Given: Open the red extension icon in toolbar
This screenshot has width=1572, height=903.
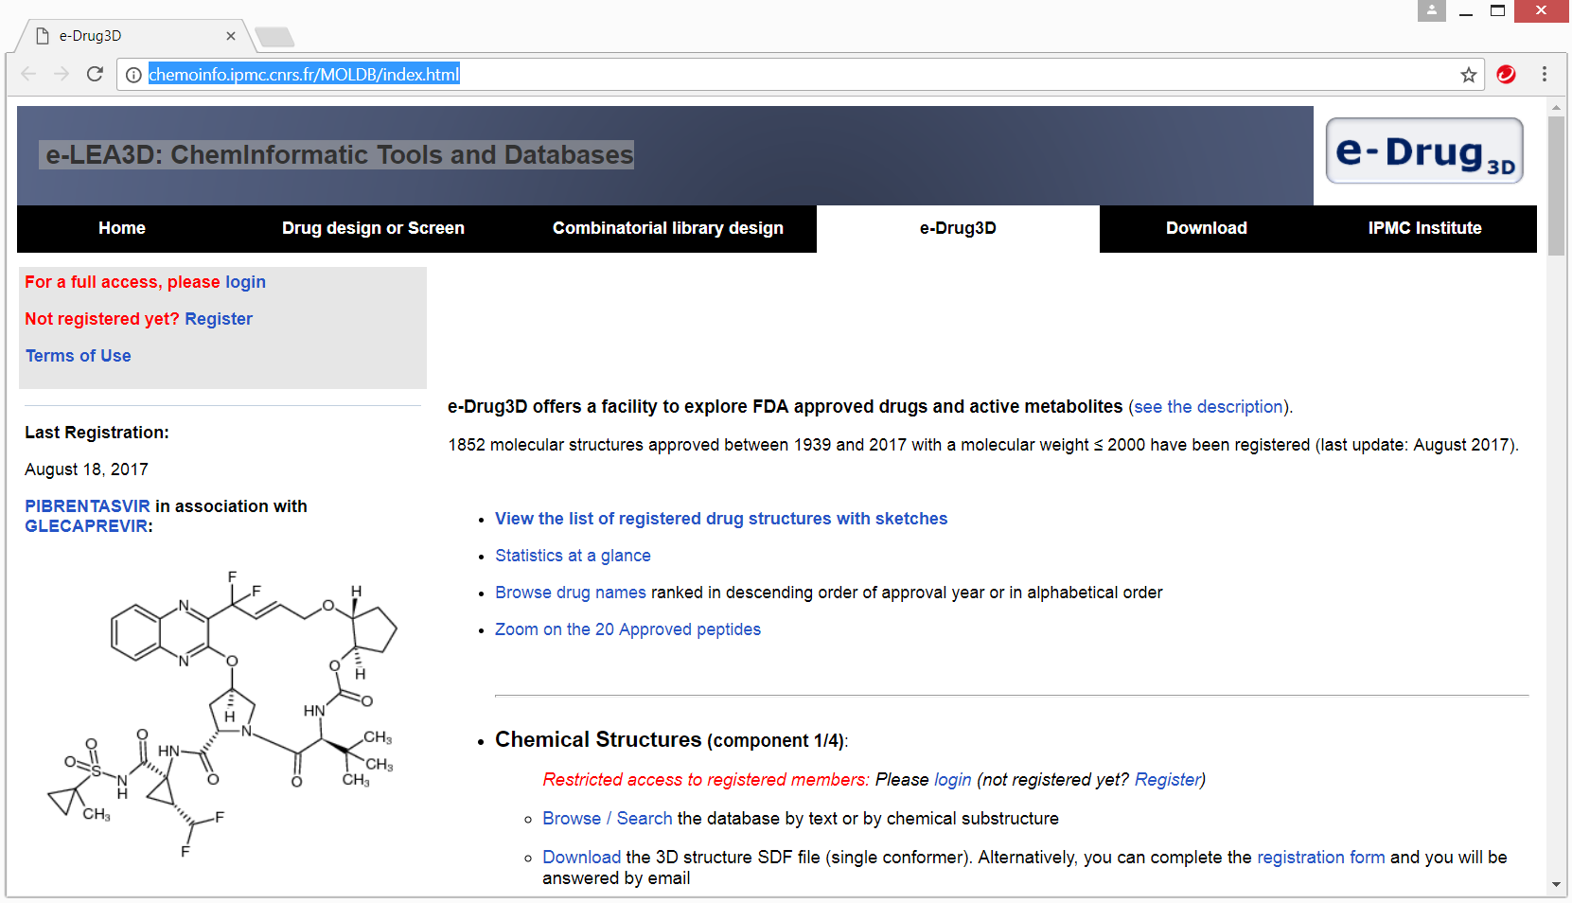Looking at the screenshot, I should point(1506,74).
